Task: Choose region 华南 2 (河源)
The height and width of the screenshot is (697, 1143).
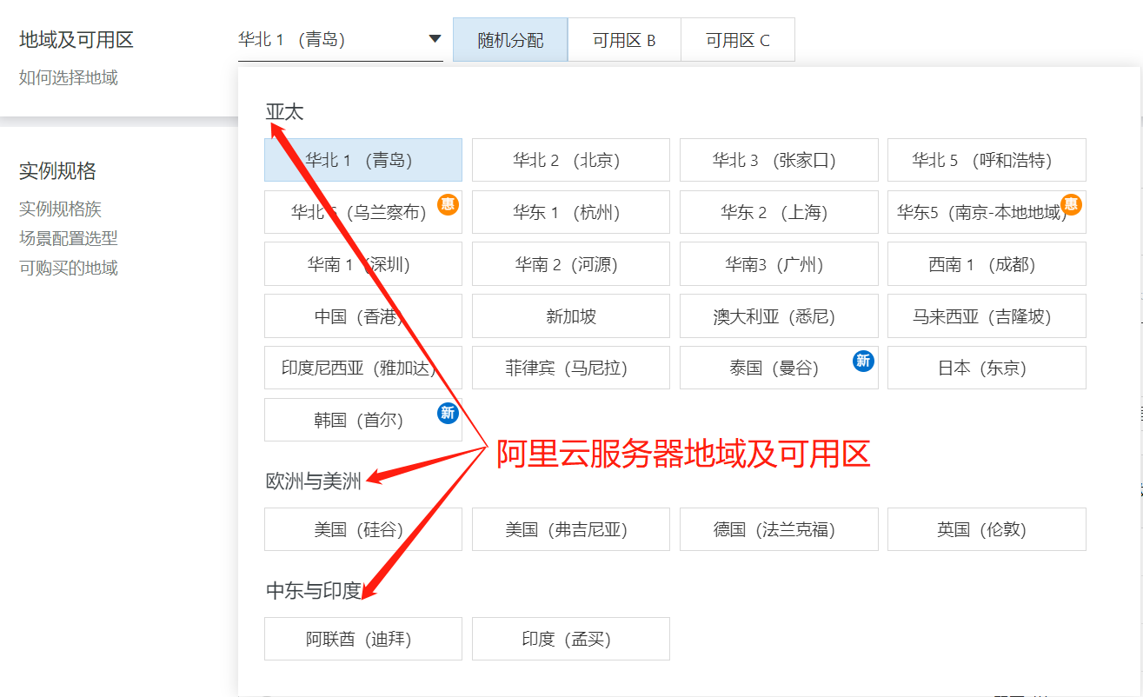Action: point(571,264)
